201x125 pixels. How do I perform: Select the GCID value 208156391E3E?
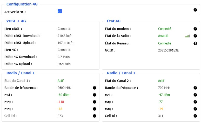pyautogui.click(x=168, y=50)
